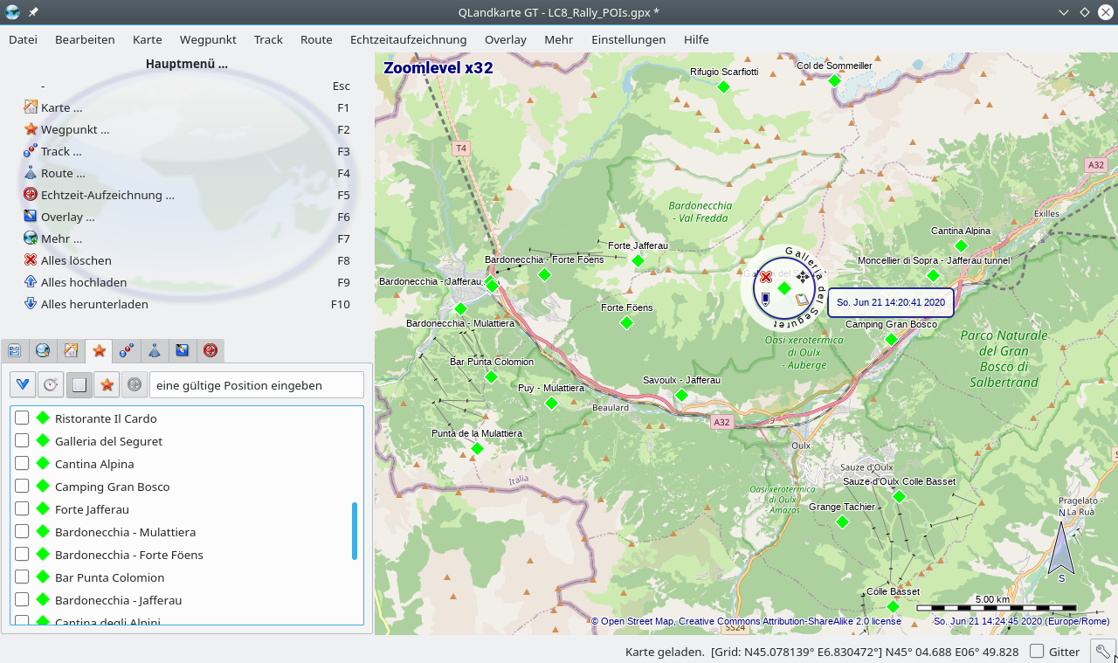Enable the Gitter checkbox
Screen dimensions: 1118x663
tap(1037, 651)
